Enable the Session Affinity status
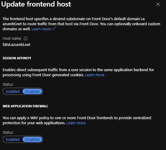This screenshot has height=150, width=166. pos(13,91)
